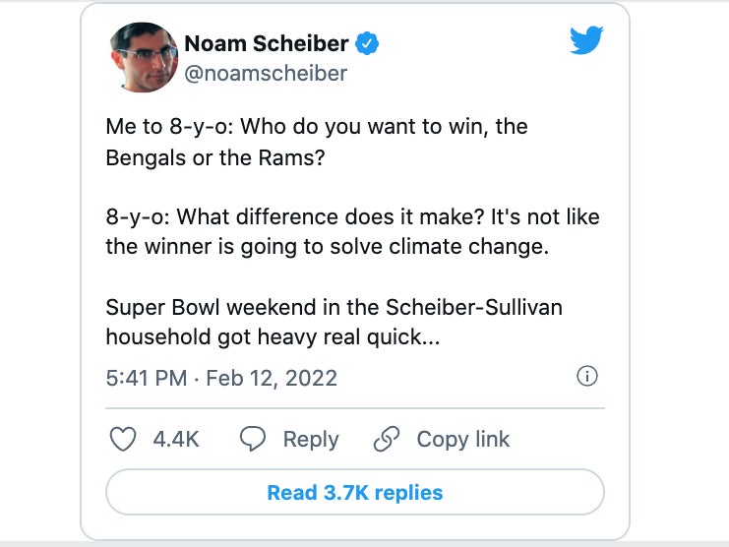This screenshot has height=547, width=729.
Task: Select the Copy link text
Action: tap(463, 439)
